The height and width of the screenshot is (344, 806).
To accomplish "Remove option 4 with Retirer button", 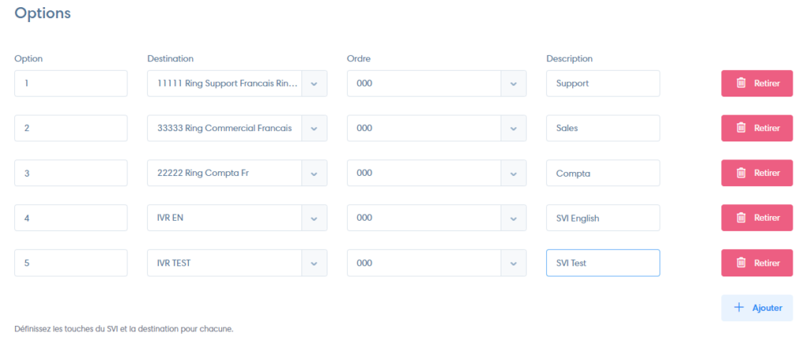I will tap(756, 218).
